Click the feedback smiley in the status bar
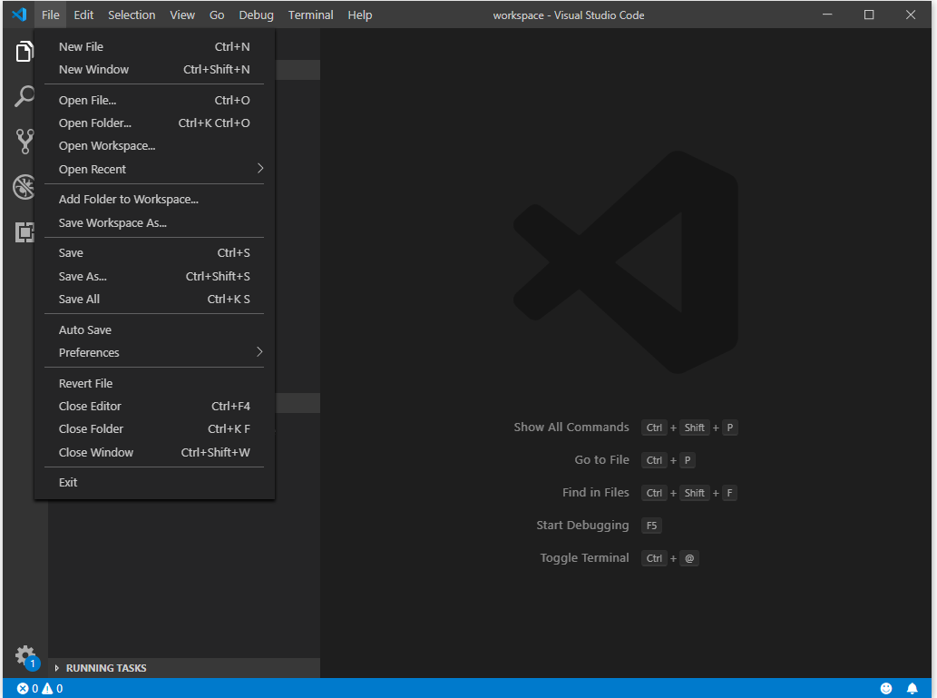 point(886,688)
